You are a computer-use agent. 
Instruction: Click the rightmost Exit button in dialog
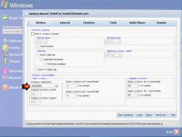(174, 115)
